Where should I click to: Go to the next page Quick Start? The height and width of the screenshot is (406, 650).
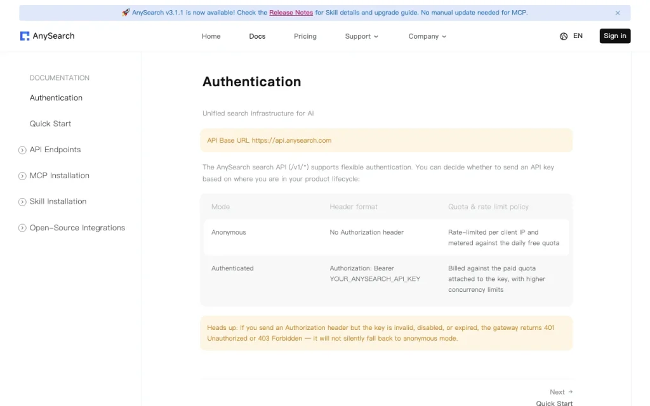554,402
